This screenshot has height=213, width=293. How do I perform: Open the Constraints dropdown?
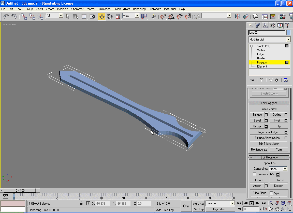(x=285, y=169)
